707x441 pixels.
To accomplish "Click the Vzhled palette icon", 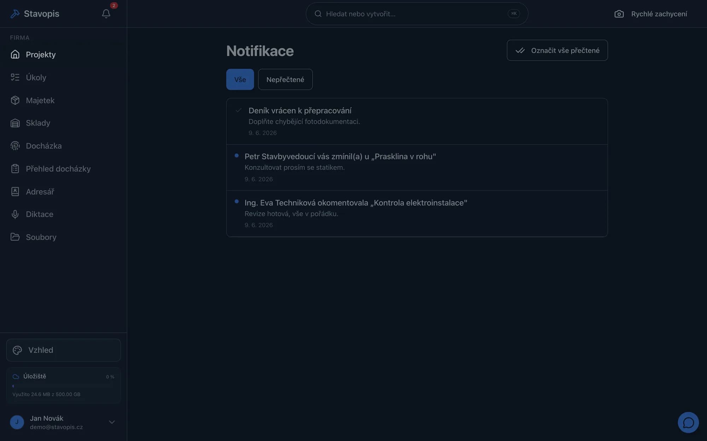I will [17, 350].
